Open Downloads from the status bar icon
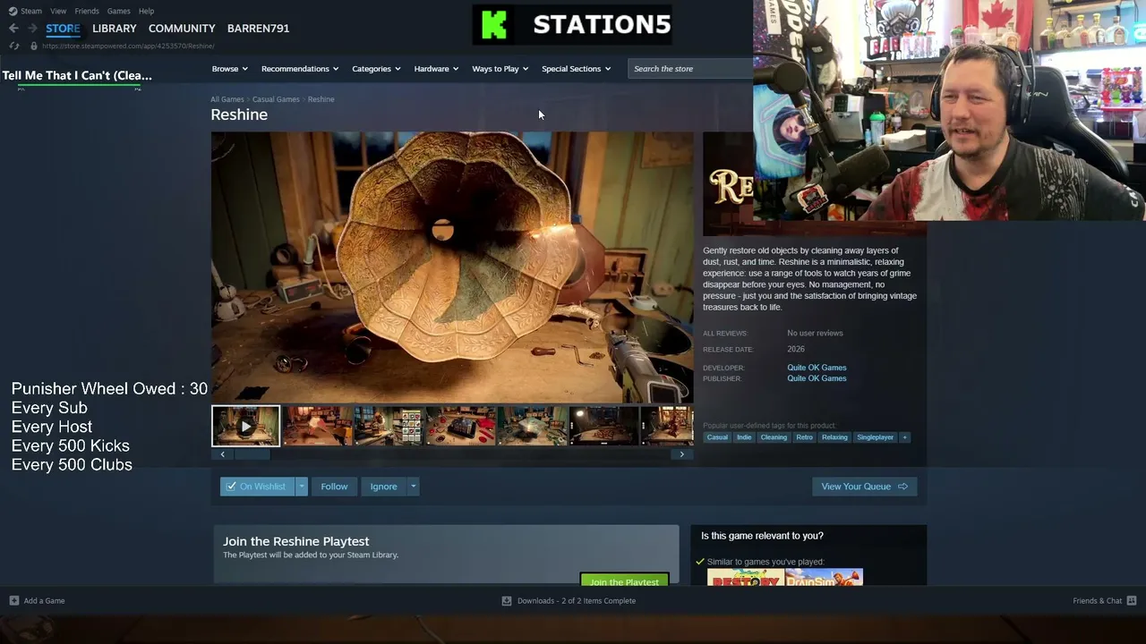This screenshot has width=1146, height=644. tap(506, 600)
